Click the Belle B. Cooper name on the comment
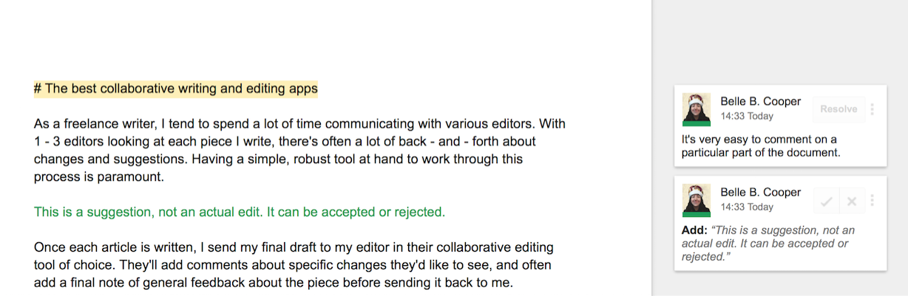Image resolution: width=908 pixels, height=296 pixels. click(760, 101)
